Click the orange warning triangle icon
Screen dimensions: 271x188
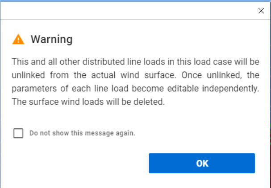(18, 39)
